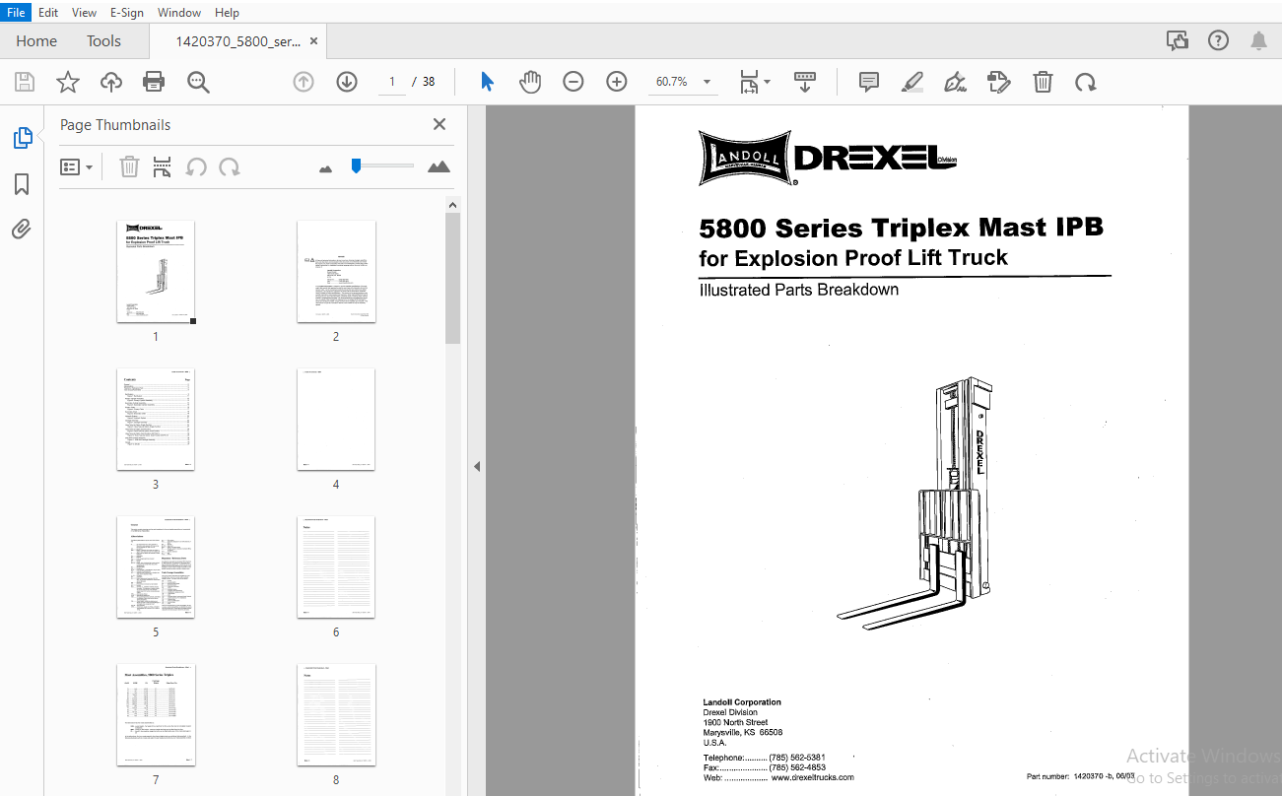Close Page Thumbnails panel
The image size is (1282, 796).
point(439,124)
